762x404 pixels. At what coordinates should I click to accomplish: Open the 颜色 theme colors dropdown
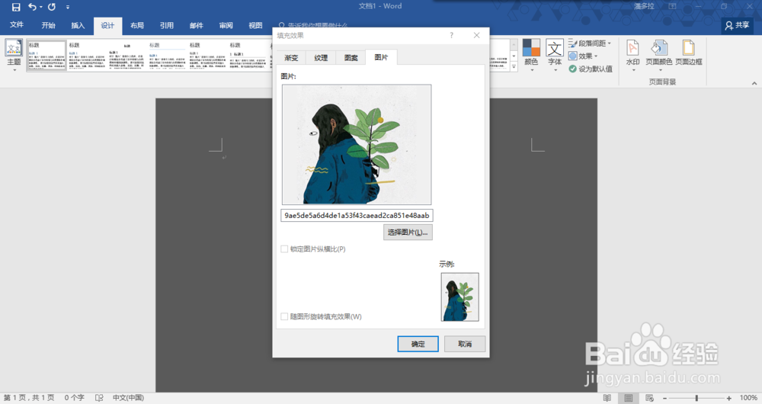[x=531, y=55]
